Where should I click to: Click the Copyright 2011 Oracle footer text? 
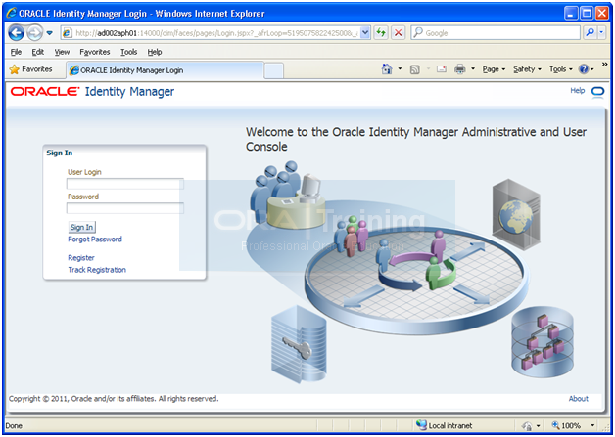[x=114, y=399]
